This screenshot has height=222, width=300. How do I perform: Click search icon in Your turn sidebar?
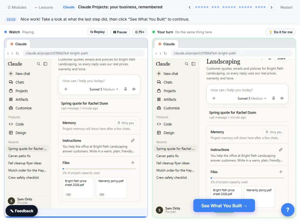pyautogui.click(x=187, y=64)
